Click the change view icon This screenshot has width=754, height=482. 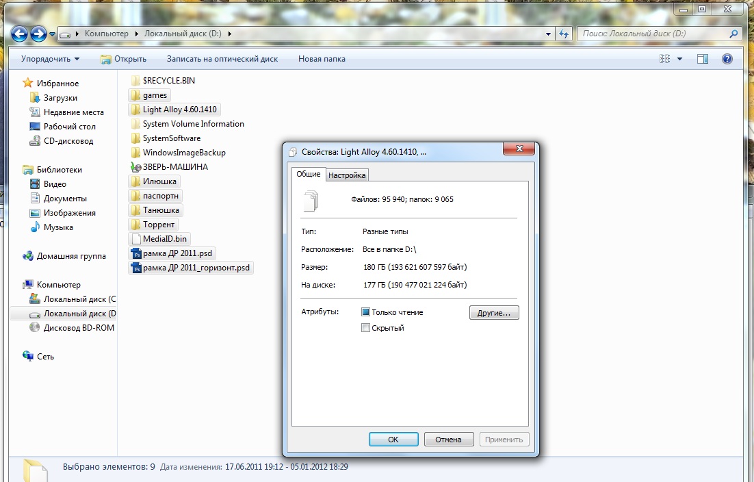click(x=664, y=59)
